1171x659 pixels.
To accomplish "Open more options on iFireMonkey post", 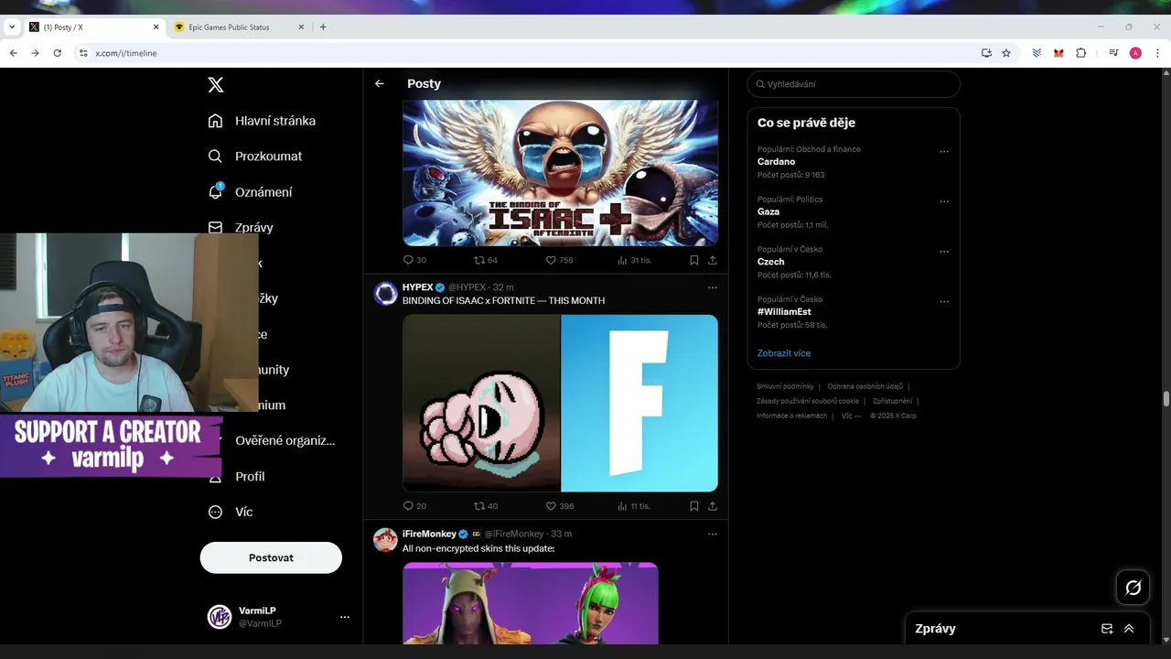I will click(x=712, y=534).
